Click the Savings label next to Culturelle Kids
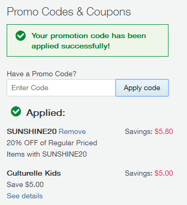The image size is (187, 205). click(139, 173)
